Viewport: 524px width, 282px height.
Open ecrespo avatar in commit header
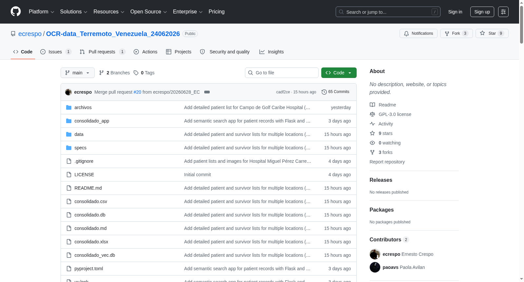point(68,92)
